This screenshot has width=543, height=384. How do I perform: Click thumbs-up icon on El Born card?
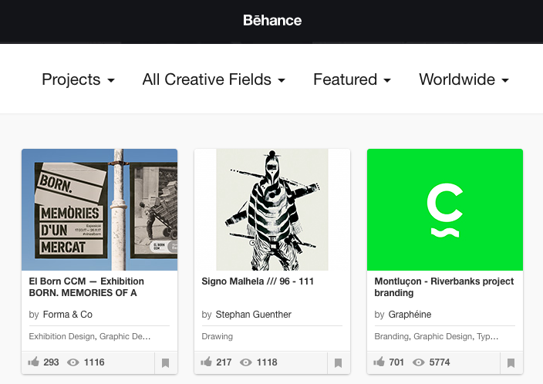coord(34,362)
